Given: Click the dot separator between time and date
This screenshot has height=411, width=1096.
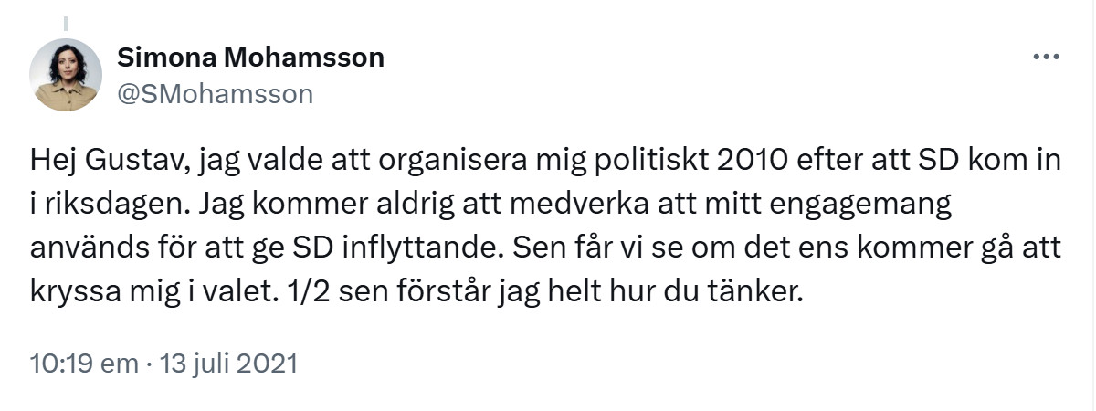Looking at the screenshot, I should click(x=148, y=364).
